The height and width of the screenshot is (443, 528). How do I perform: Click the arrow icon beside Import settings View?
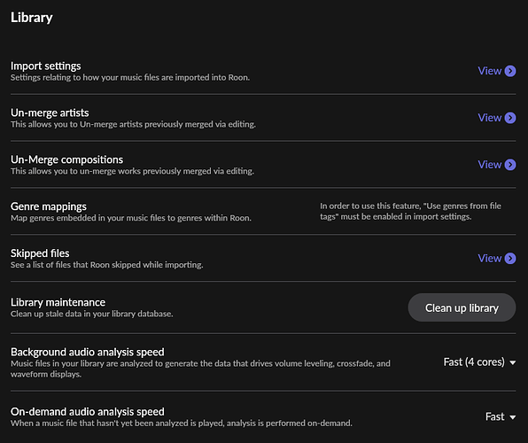click(x=510, y=71)
